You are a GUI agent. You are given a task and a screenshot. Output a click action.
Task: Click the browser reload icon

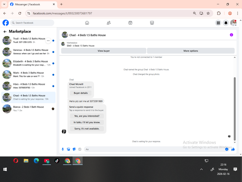20,13
